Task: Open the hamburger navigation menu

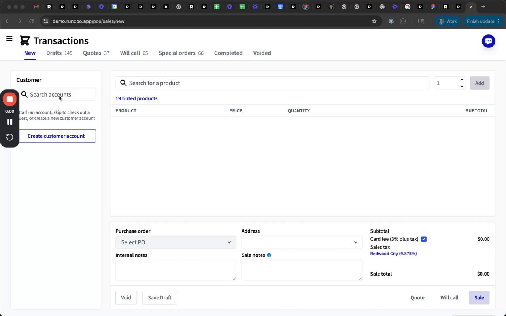Action: point(9,39)
